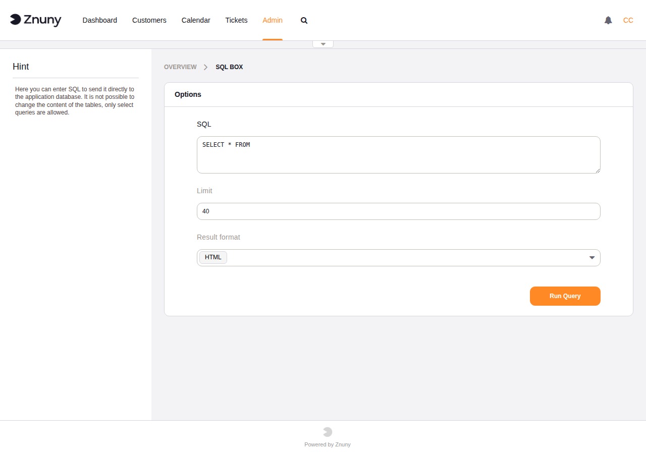Open the Result format dropdown
This screenshot has width=646, height=454.
[x=399, y=258]
